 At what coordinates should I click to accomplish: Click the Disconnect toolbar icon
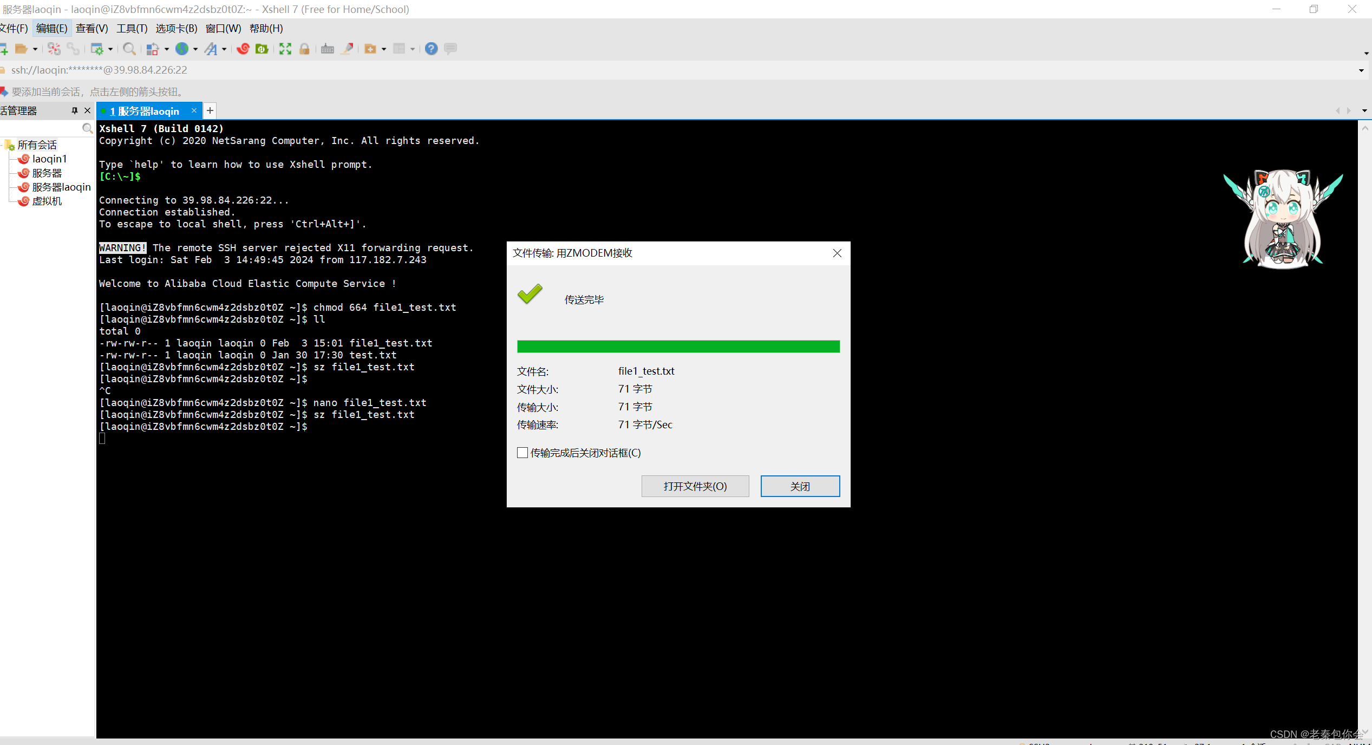54,49
